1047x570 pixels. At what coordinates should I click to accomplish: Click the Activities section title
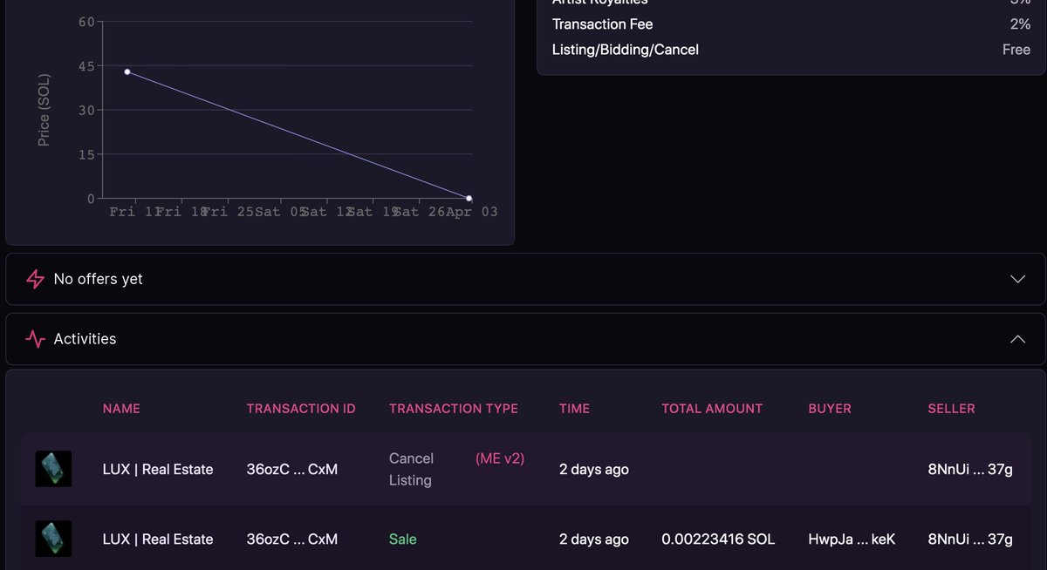pos(85,339)
